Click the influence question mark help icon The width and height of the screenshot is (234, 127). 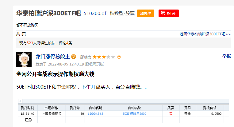119,57
